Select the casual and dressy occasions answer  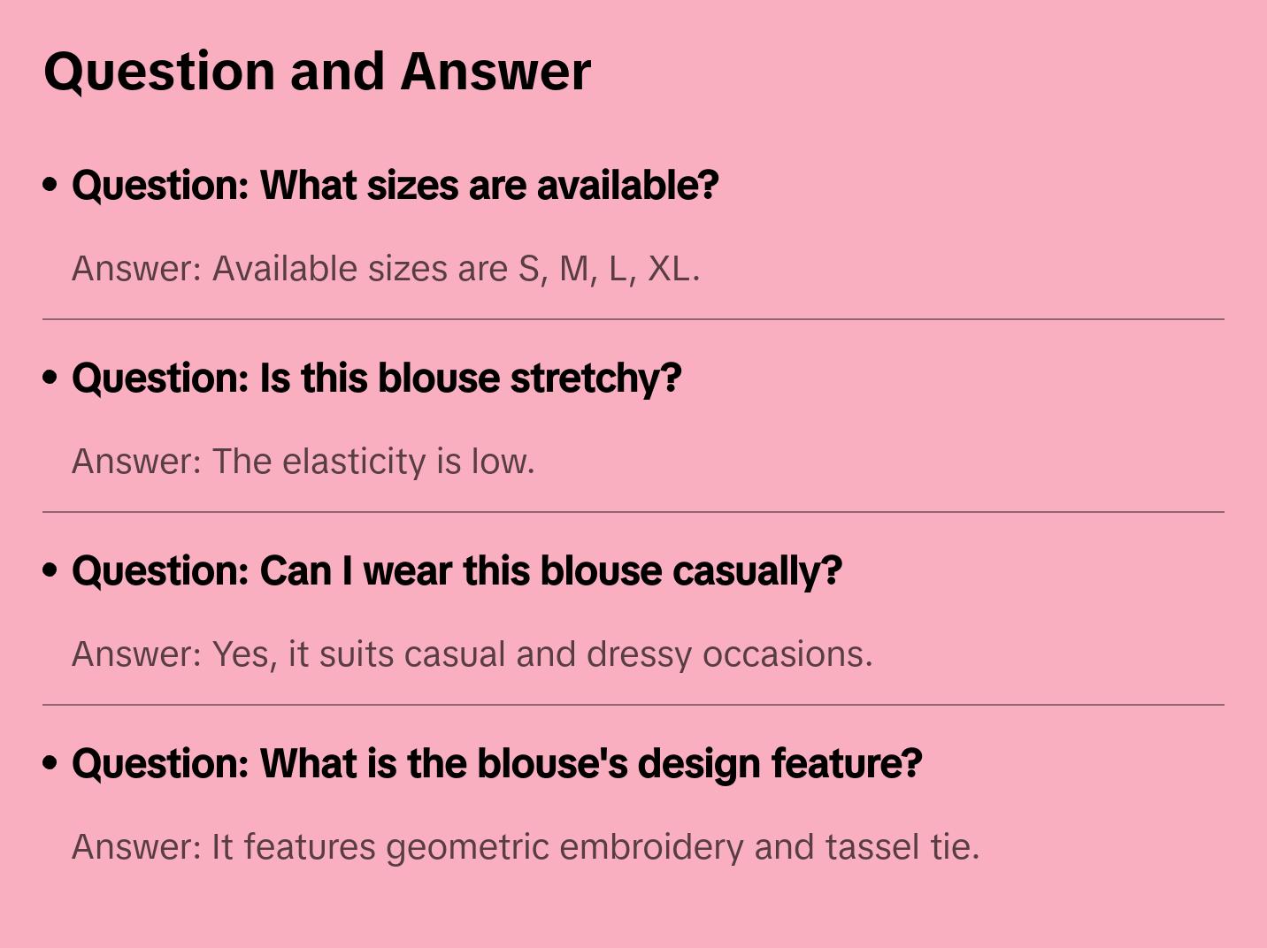[x=472, y=654]
